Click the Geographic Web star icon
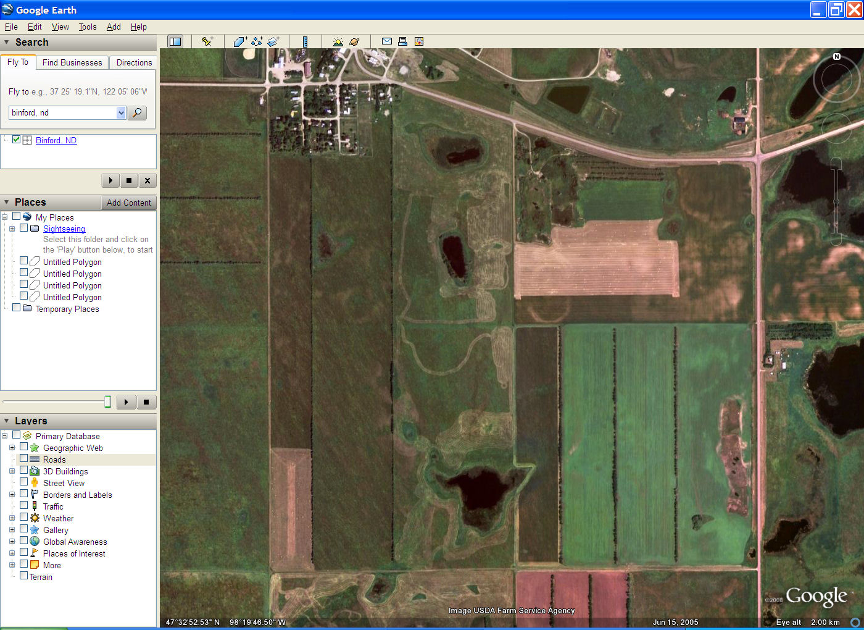Screen dimensions: 864x630 tap(35, 448)
